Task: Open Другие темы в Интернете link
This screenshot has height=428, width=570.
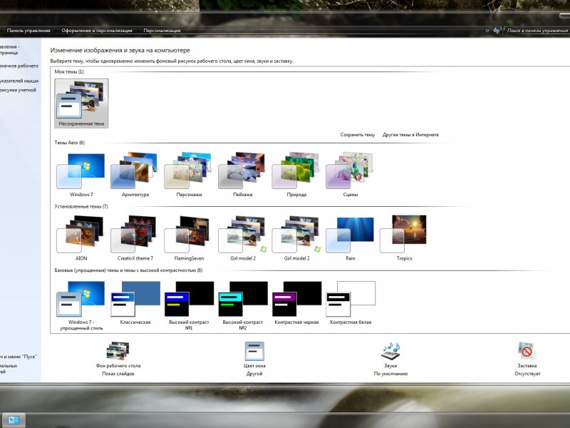Action: click(410, 135)
